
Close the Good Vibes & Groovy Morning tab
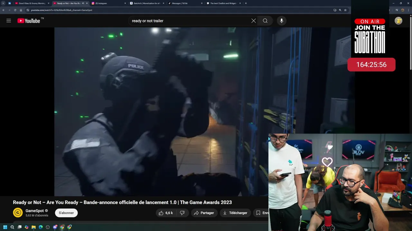[x=49, y=3]
